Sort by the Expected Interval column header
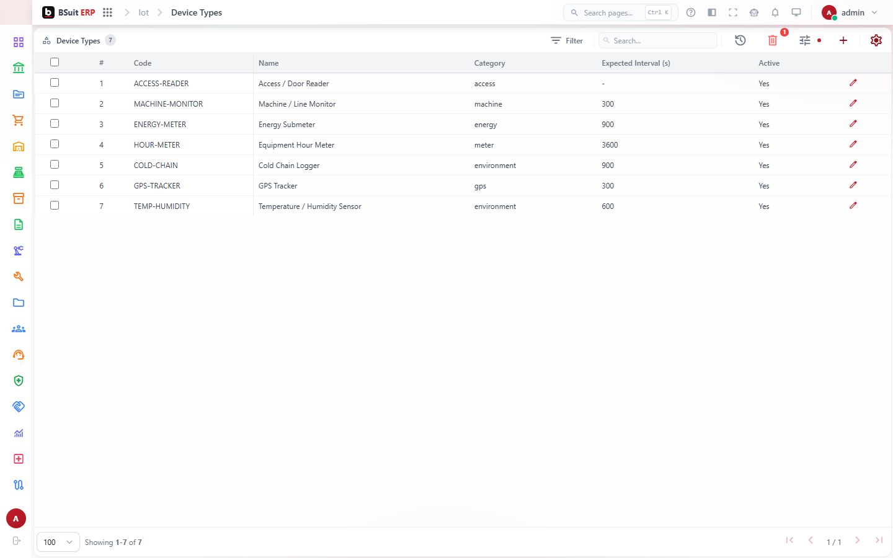The image size is (893, 558). 636,63
